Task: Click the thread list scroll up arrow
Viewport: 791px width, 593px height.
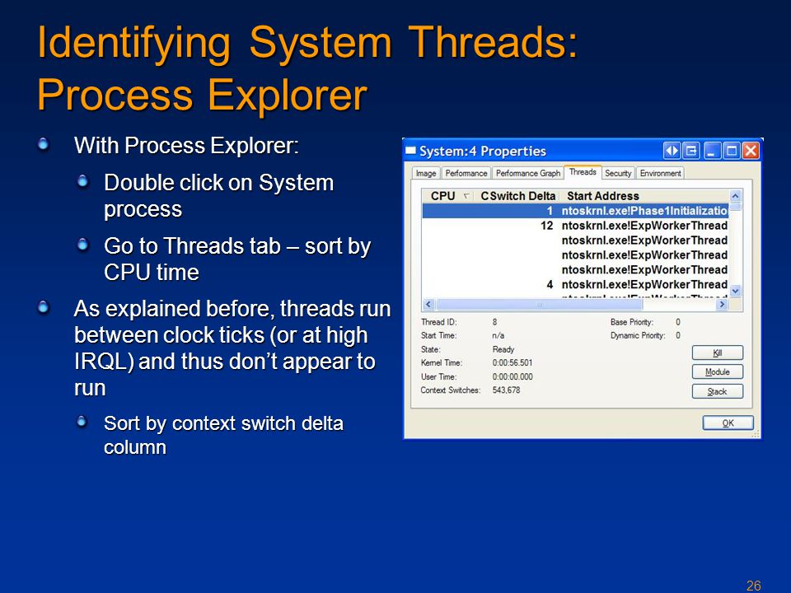Action: pos(736,196)
